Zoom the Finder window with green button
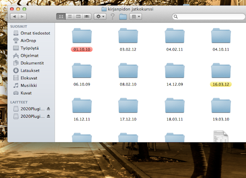Viewport: 246px width, 178px height. (24, 9)
